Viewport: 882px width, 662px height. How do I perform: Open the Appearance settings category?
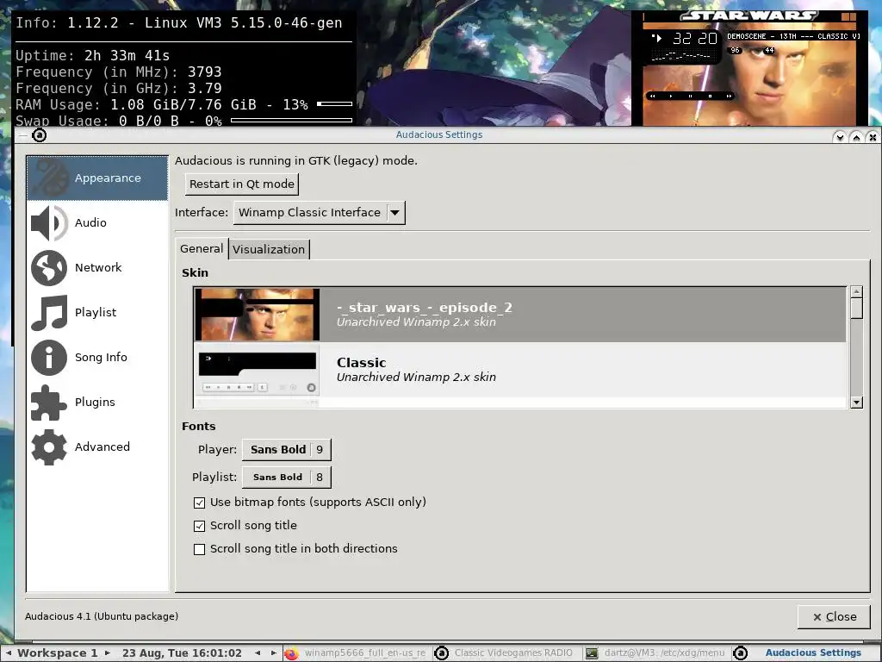[x=97, y=178]
